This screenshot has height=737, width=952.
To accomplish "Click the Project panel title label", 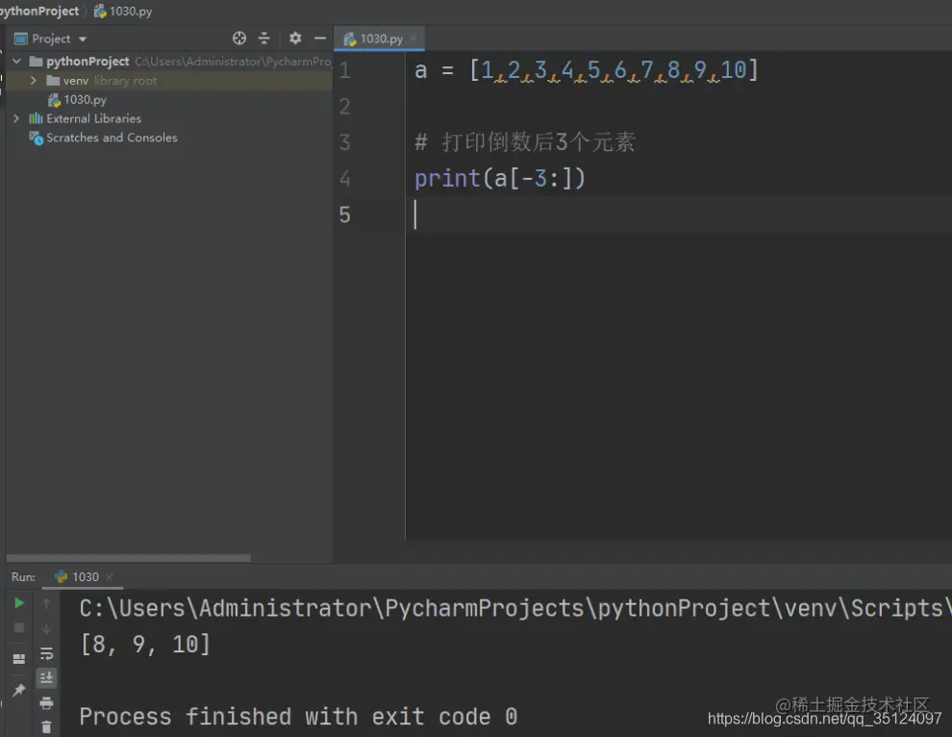I will [x=51, y=38].
